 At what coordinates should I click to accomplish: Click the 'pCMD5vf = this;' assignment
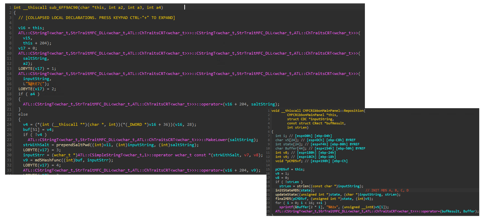tap(290, 170)
